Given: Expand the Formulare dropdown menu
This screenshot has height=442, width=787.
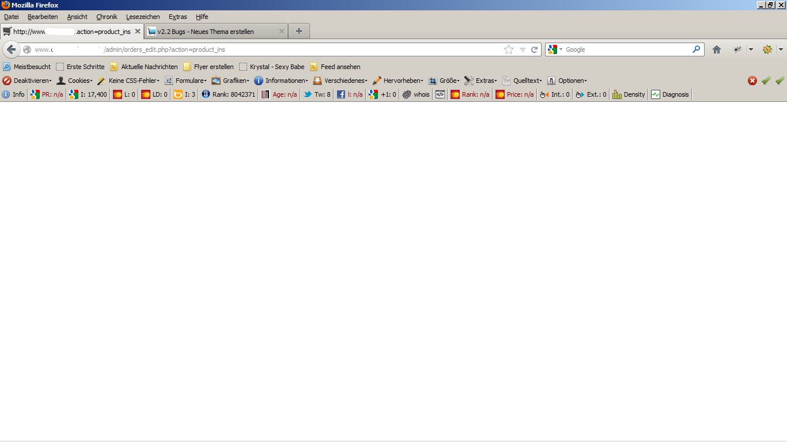Looking at the screenshot, I should 186,81.
